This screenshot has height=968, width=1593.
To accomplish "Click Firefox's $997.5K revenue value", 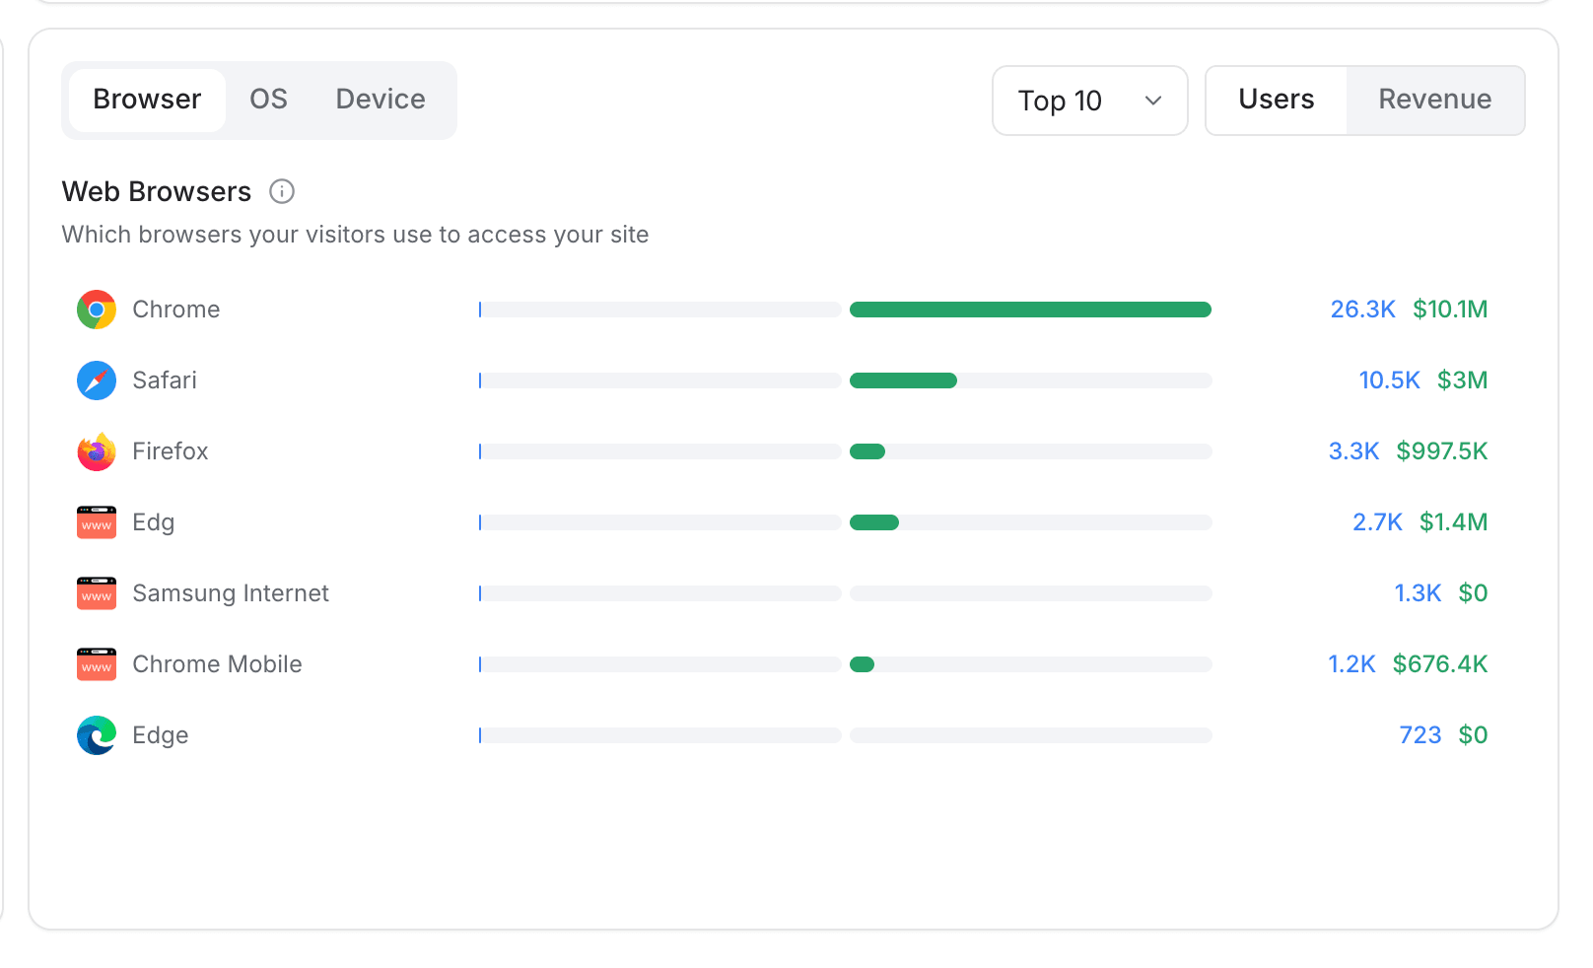I will [1442, 451].
